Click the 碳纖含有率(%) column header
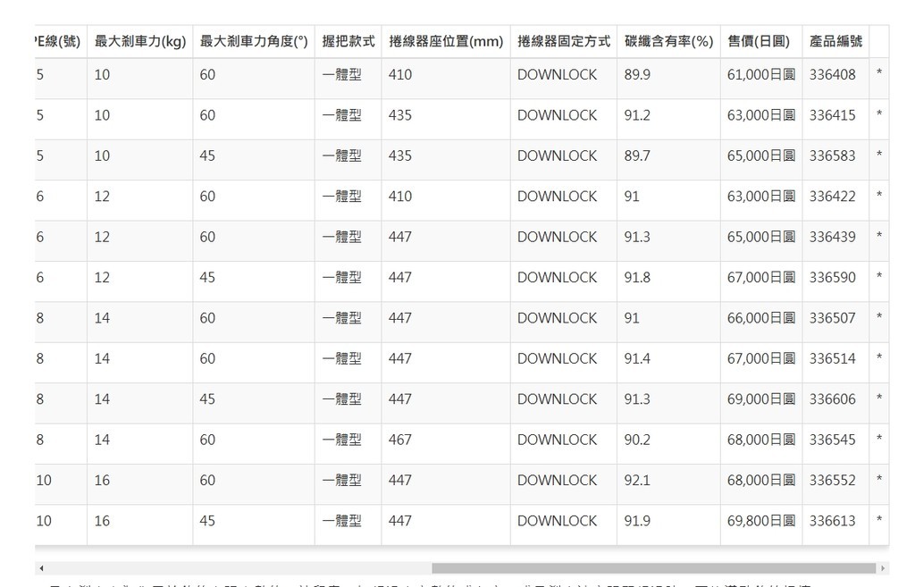This screenshot has width=915, height=587. [668, 42]
